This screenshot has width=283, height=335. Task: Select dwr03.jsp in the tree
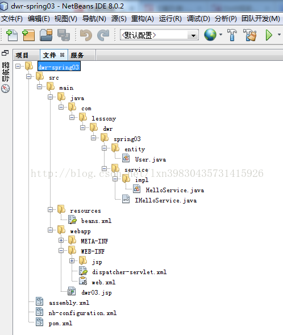pos(97,293)
